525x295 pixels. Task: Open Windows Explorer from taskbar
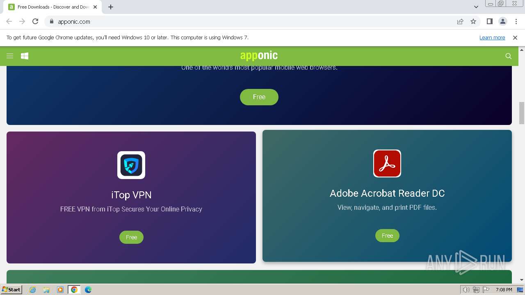click(x=46, y=290)
